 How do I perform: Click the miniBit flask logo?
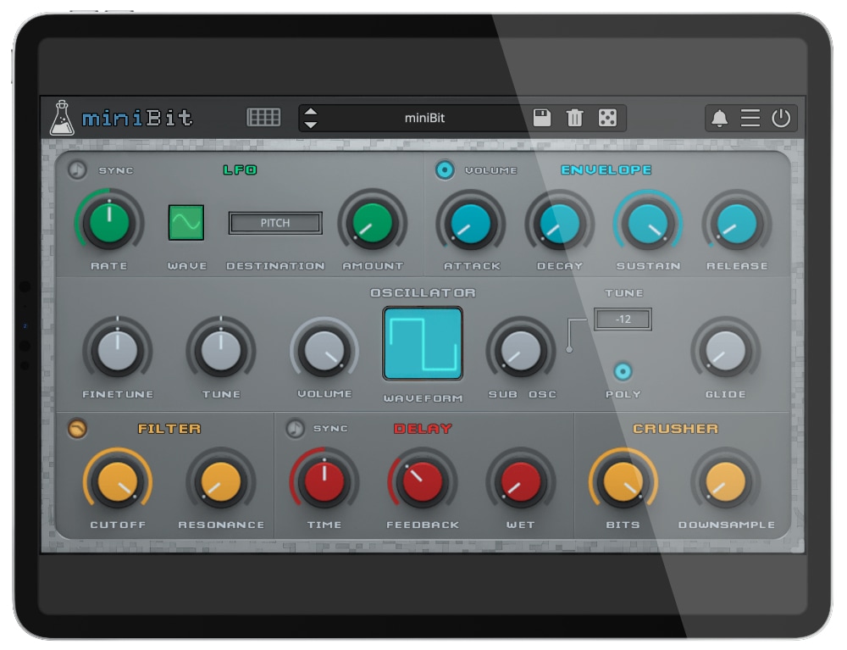pos(62,117)
